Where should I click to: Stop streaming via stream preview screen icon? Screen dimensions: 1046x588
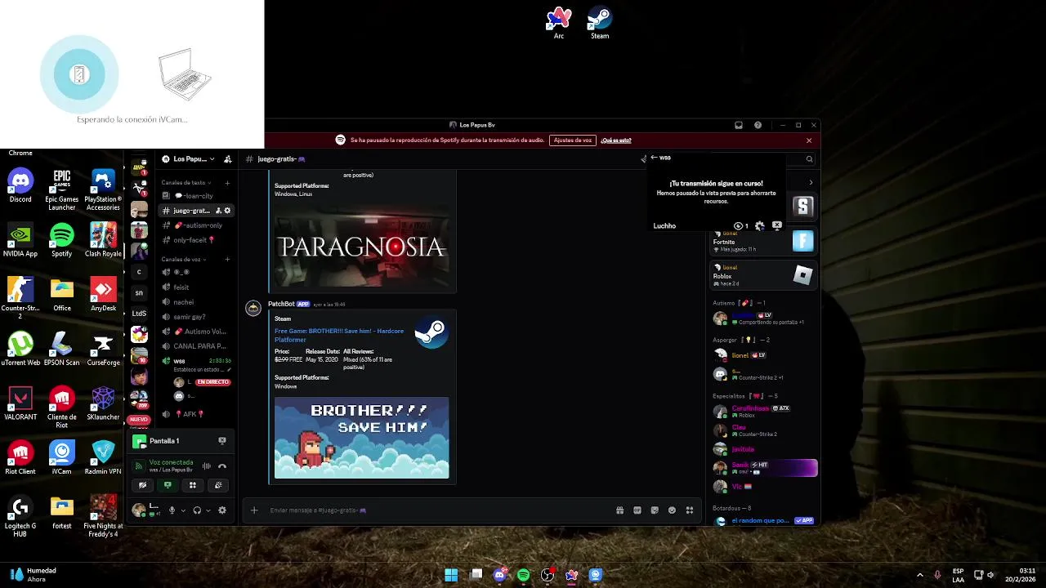[777, 226]
